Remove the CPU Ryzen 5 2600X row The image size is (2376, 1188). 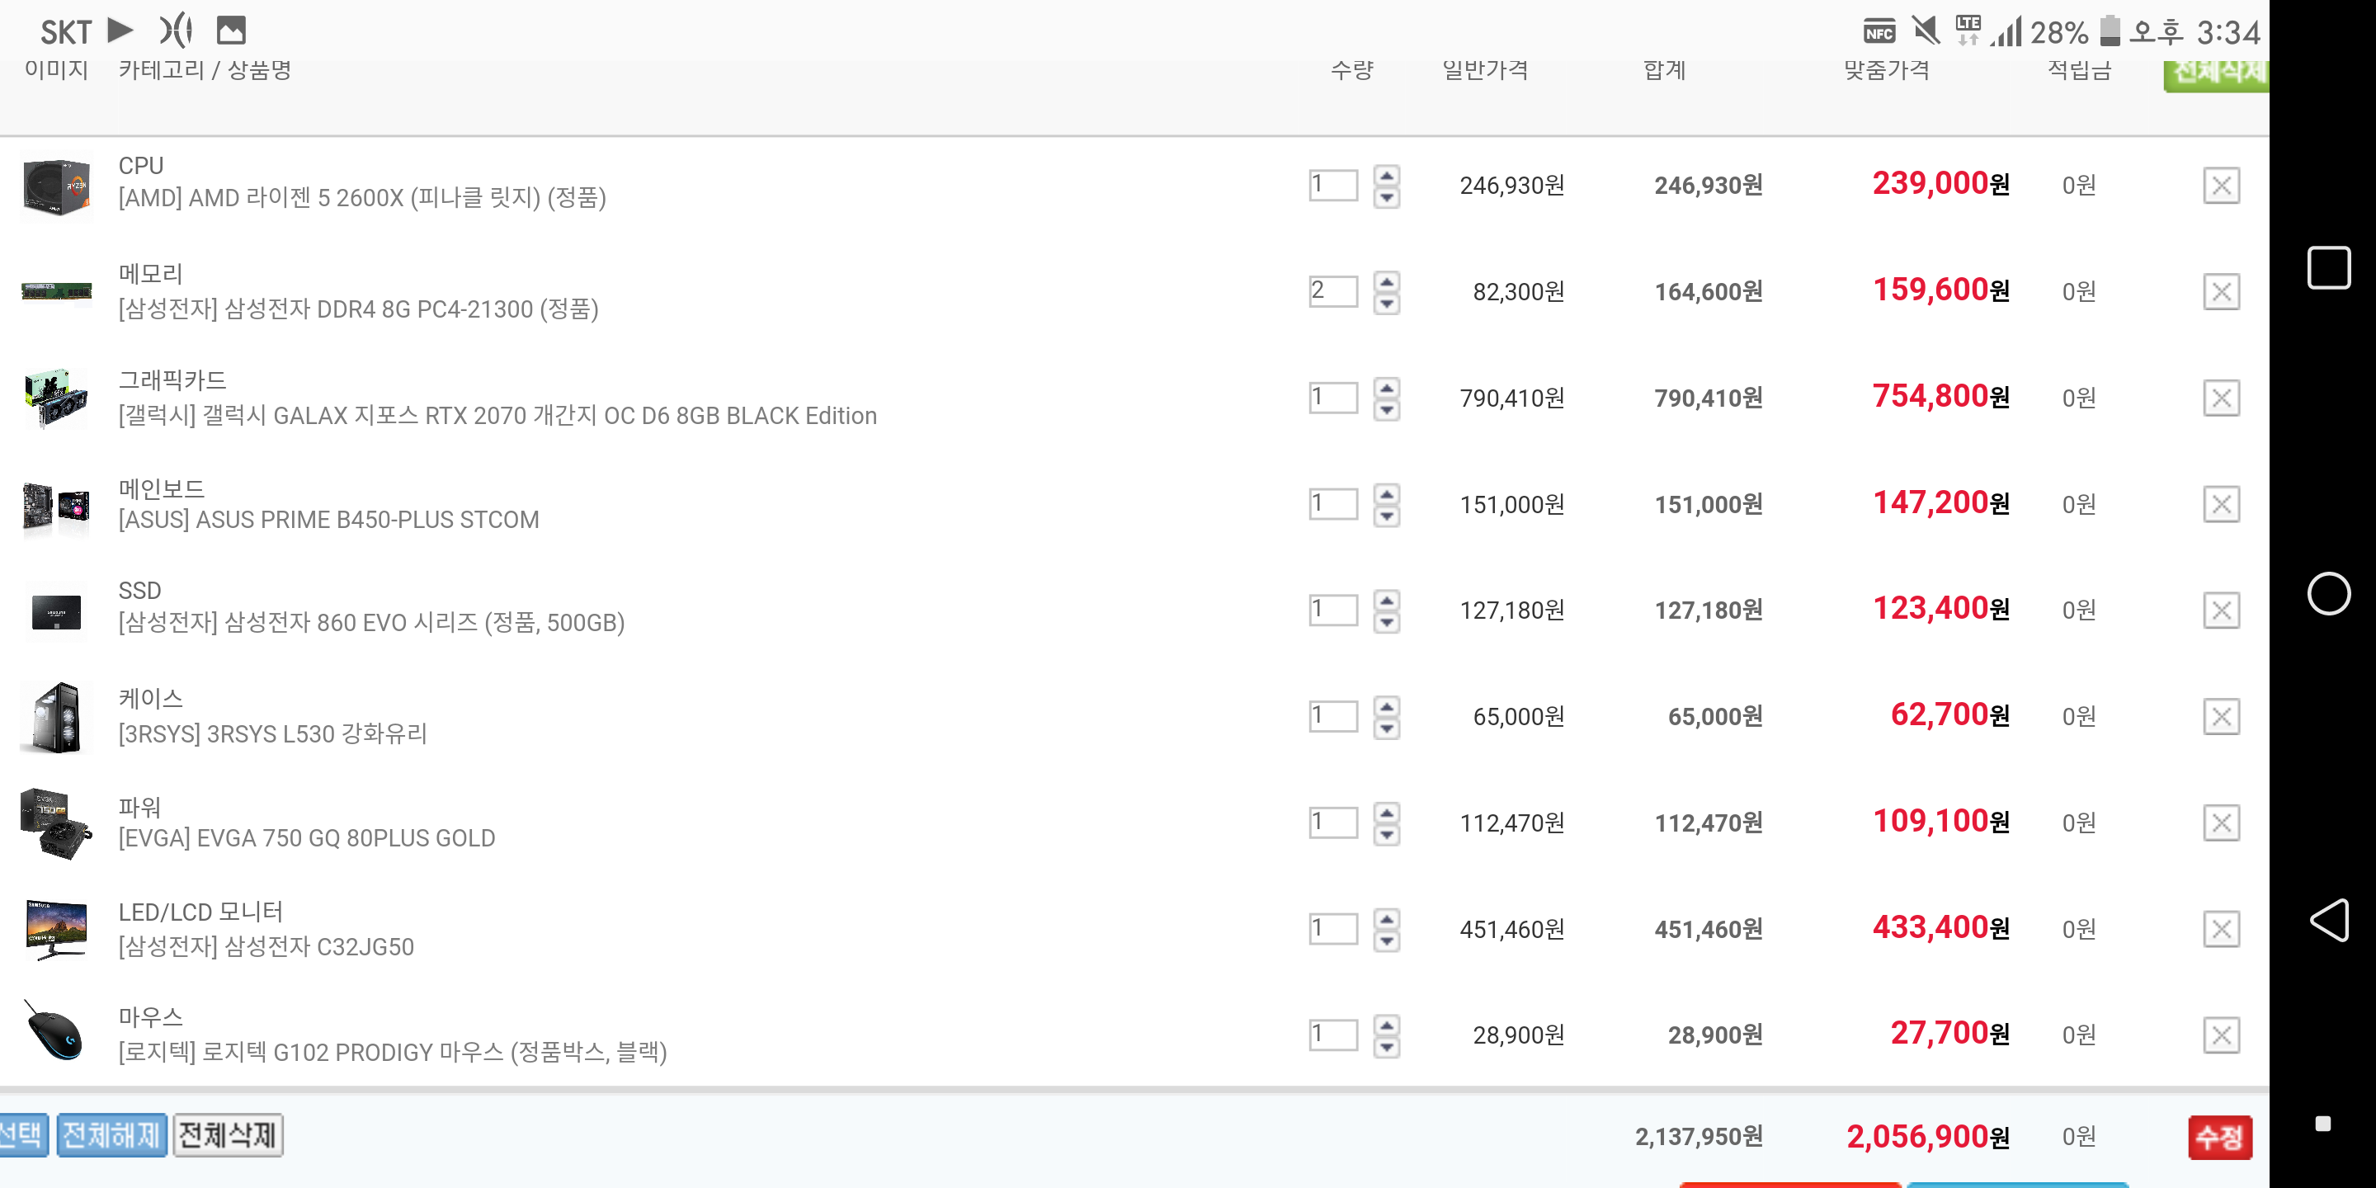tap(2220, 186)
